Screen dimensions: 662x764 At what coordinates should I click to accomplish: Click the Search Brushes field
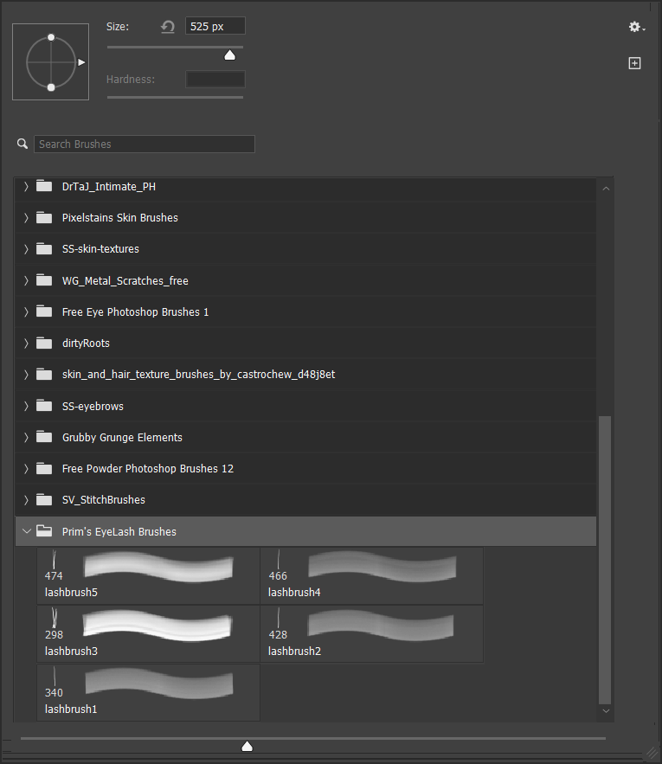(x=145, y=144)
